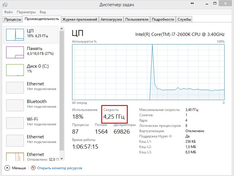Click the processes count 87
The height and width of the screenshot is (176, 234).
tap(75, 132)
